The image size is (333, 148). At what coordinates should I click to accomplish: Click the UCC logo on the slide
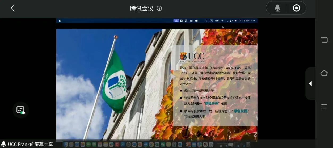[192, 56]
